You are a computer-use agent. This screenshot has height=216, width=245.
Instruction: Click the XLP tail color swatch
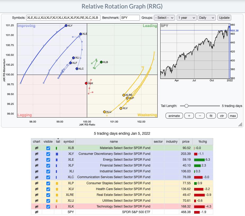tap(57, 183)
